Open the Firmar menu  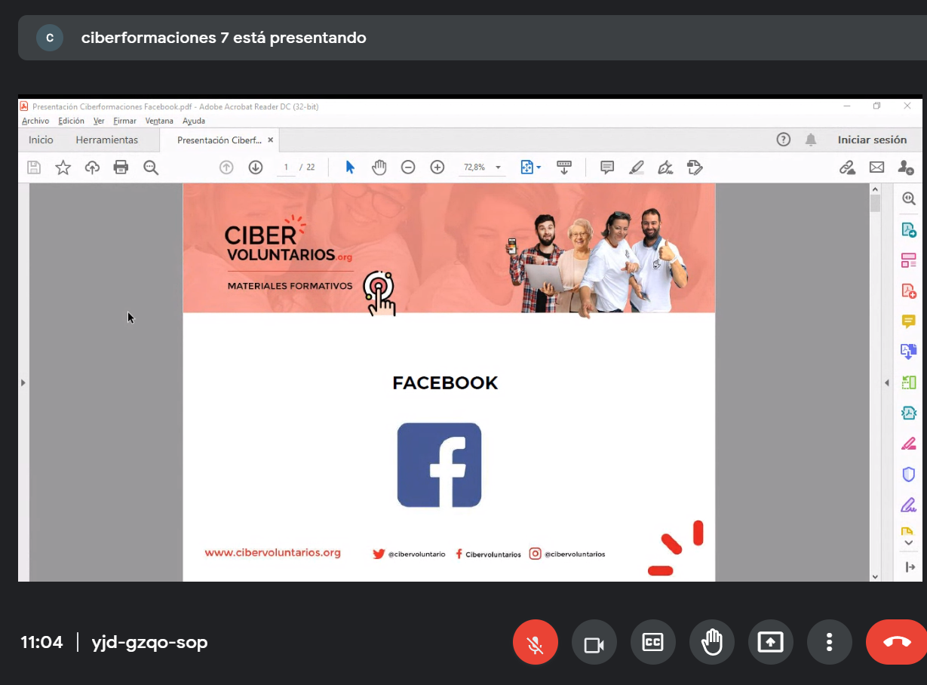[x=125, y=121]
